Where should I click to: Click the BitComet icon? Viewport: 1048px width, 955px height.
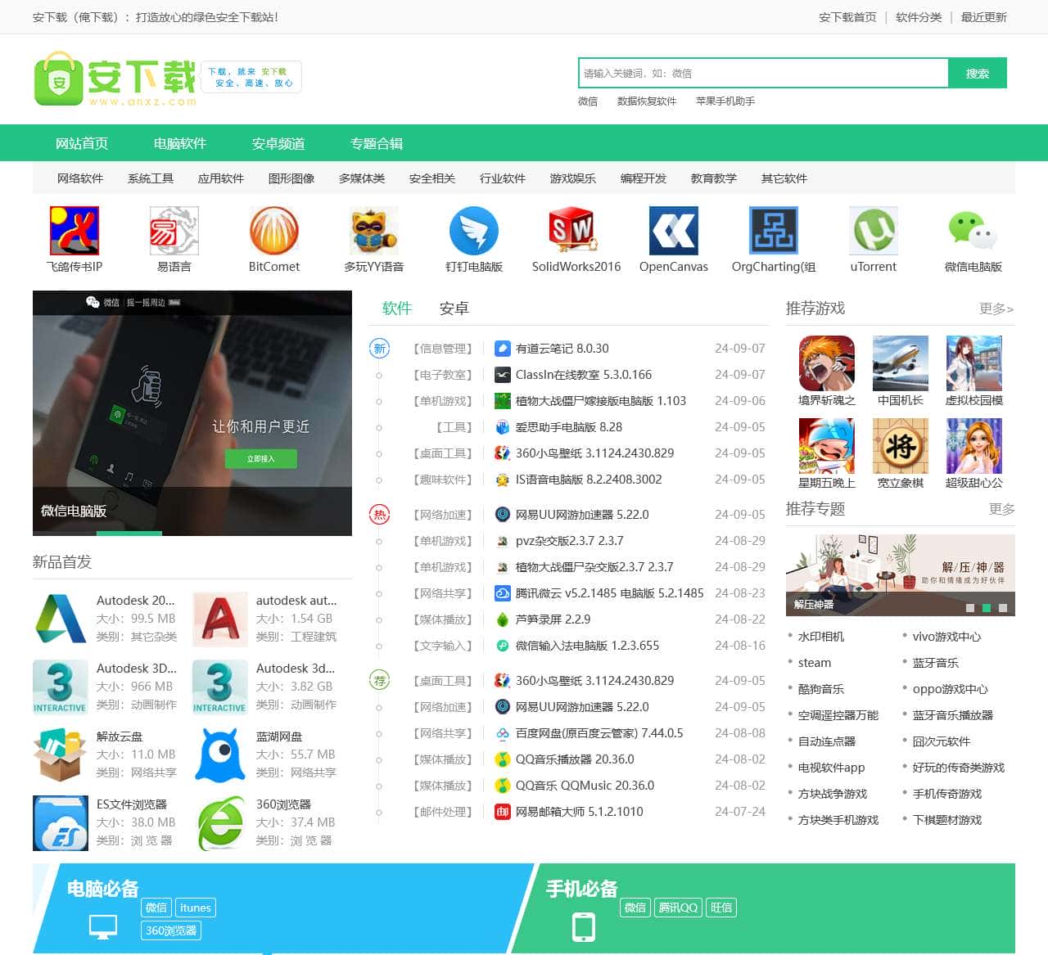274,231
